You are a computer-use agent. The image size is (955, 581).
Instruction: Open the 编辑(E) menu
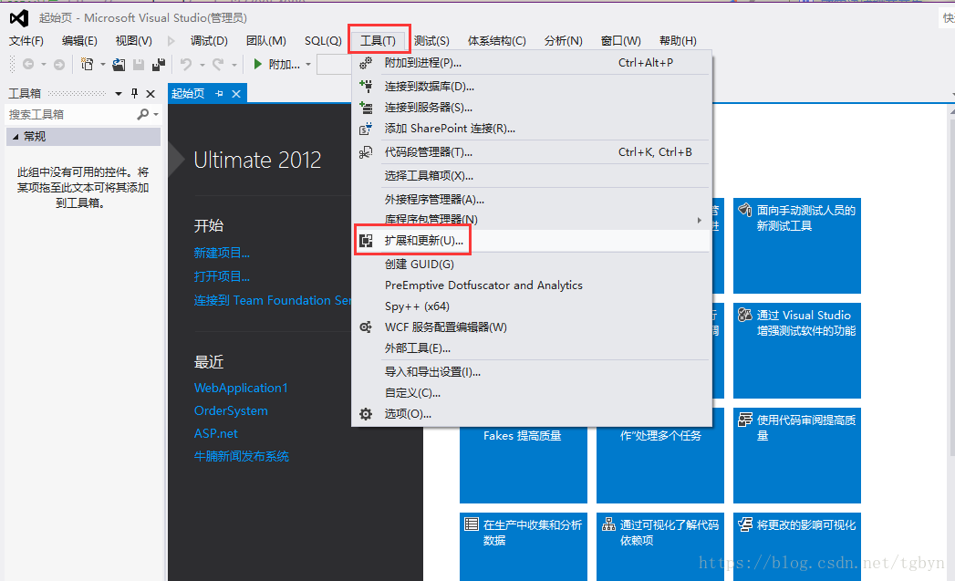(79, 41)
